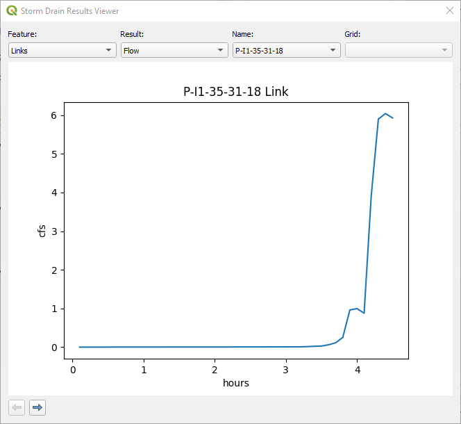The width and height of the screenshot is (461, 424).
Task: Open the Feature dropdown showing Links
Action: tap(62, 50)
